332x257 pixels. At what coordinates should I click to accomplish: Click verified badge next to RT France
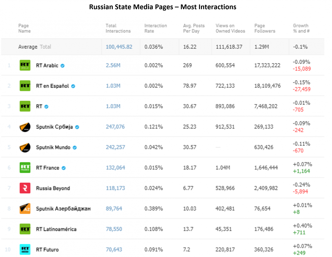point(64,168)
